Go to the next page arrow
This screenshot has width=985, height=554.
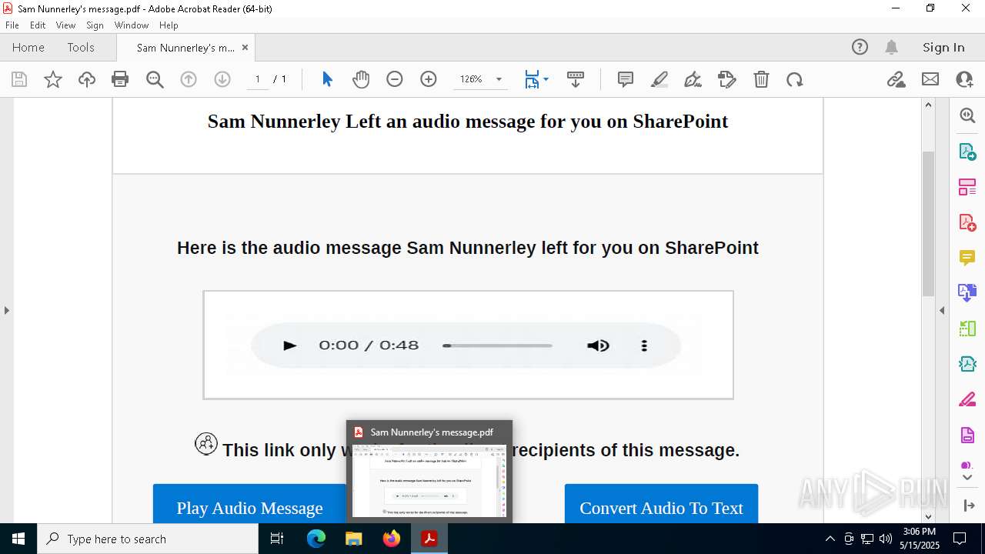tap(222, 79)
